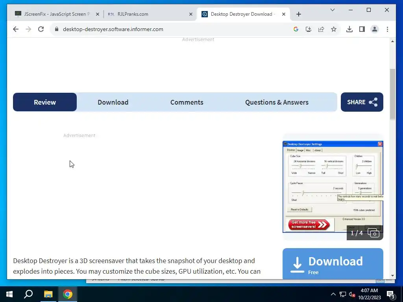Click the forward navigation arrow

(x=28, y=29)
